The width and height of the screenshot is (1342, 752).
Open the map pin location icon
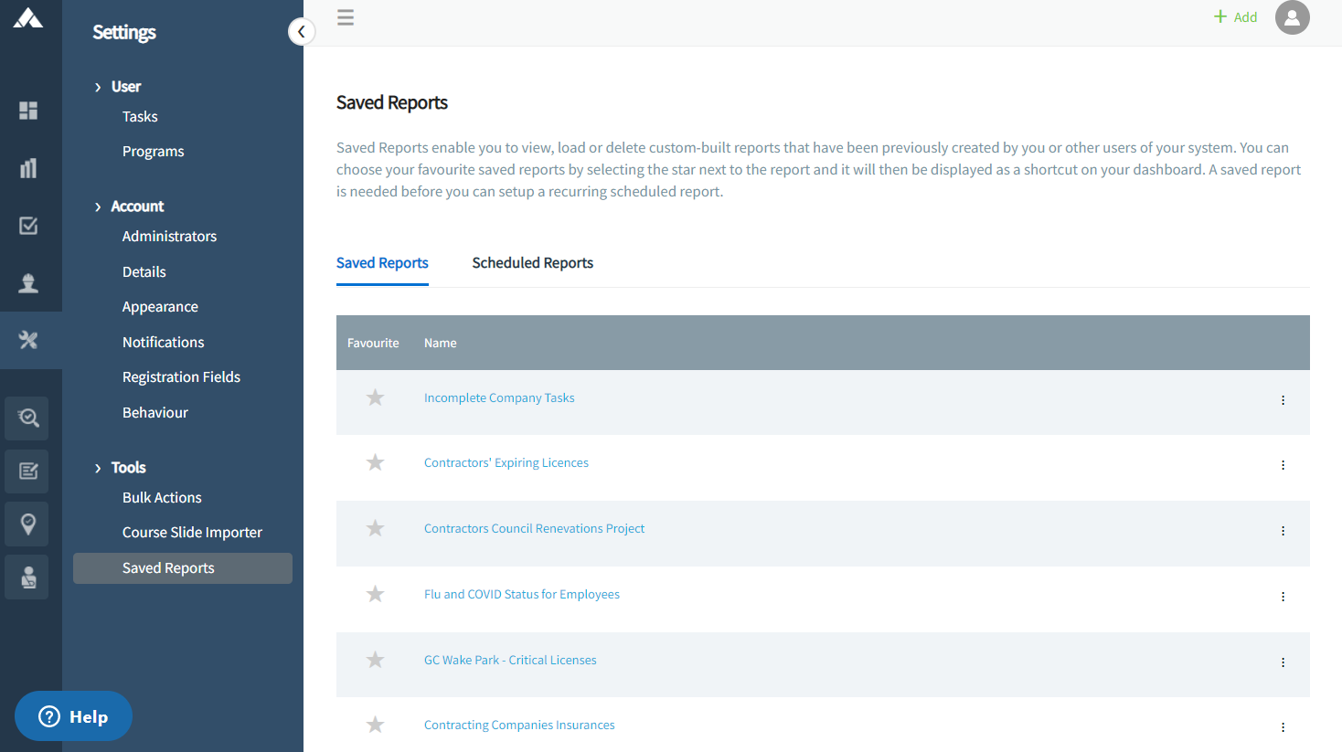click(x=28, y=524)
